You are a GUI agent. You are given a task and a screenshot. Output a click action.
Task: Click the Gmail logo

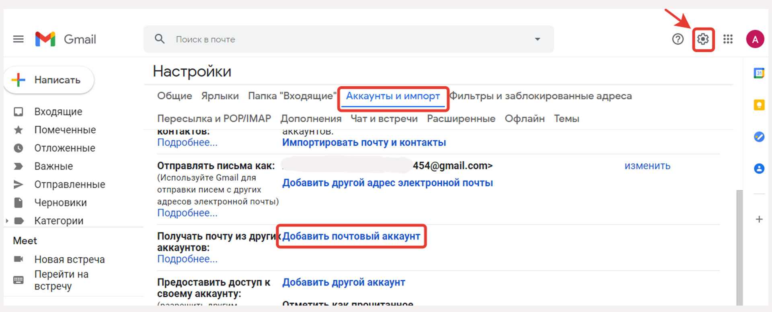pyautogui.click(x=66, y=39)
